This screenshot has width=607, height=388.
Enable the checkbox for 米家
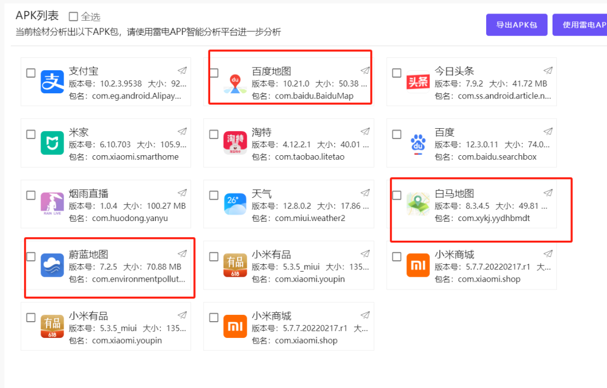point(31,134)
